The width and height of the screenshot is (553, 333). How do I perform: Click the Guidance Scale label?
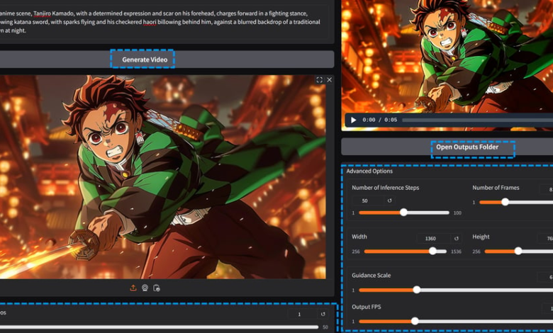(371, 275)
